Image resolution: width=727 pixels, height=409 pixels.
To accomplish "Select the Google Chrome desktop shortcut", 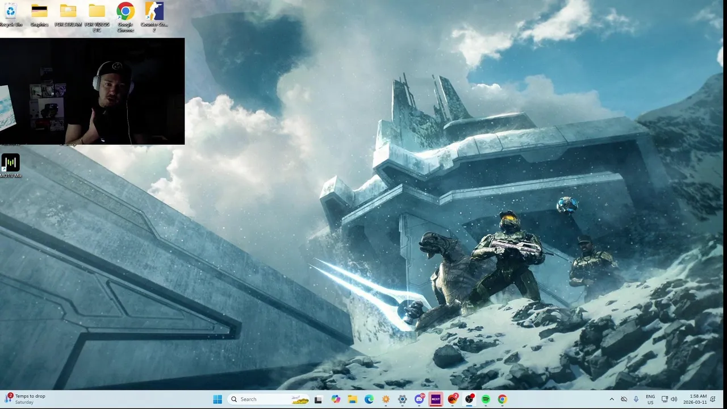I will coord(126,18).
